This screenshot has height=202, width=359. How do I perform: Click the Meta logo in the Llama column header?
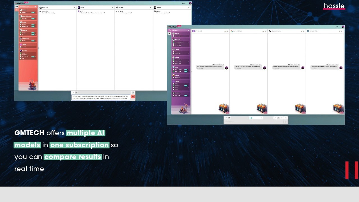coord(308,31)
